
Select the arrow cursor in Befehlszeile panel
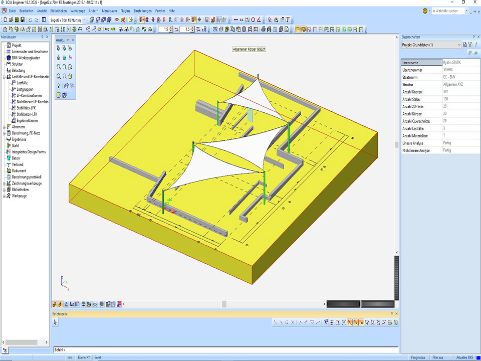click(56, 322)
